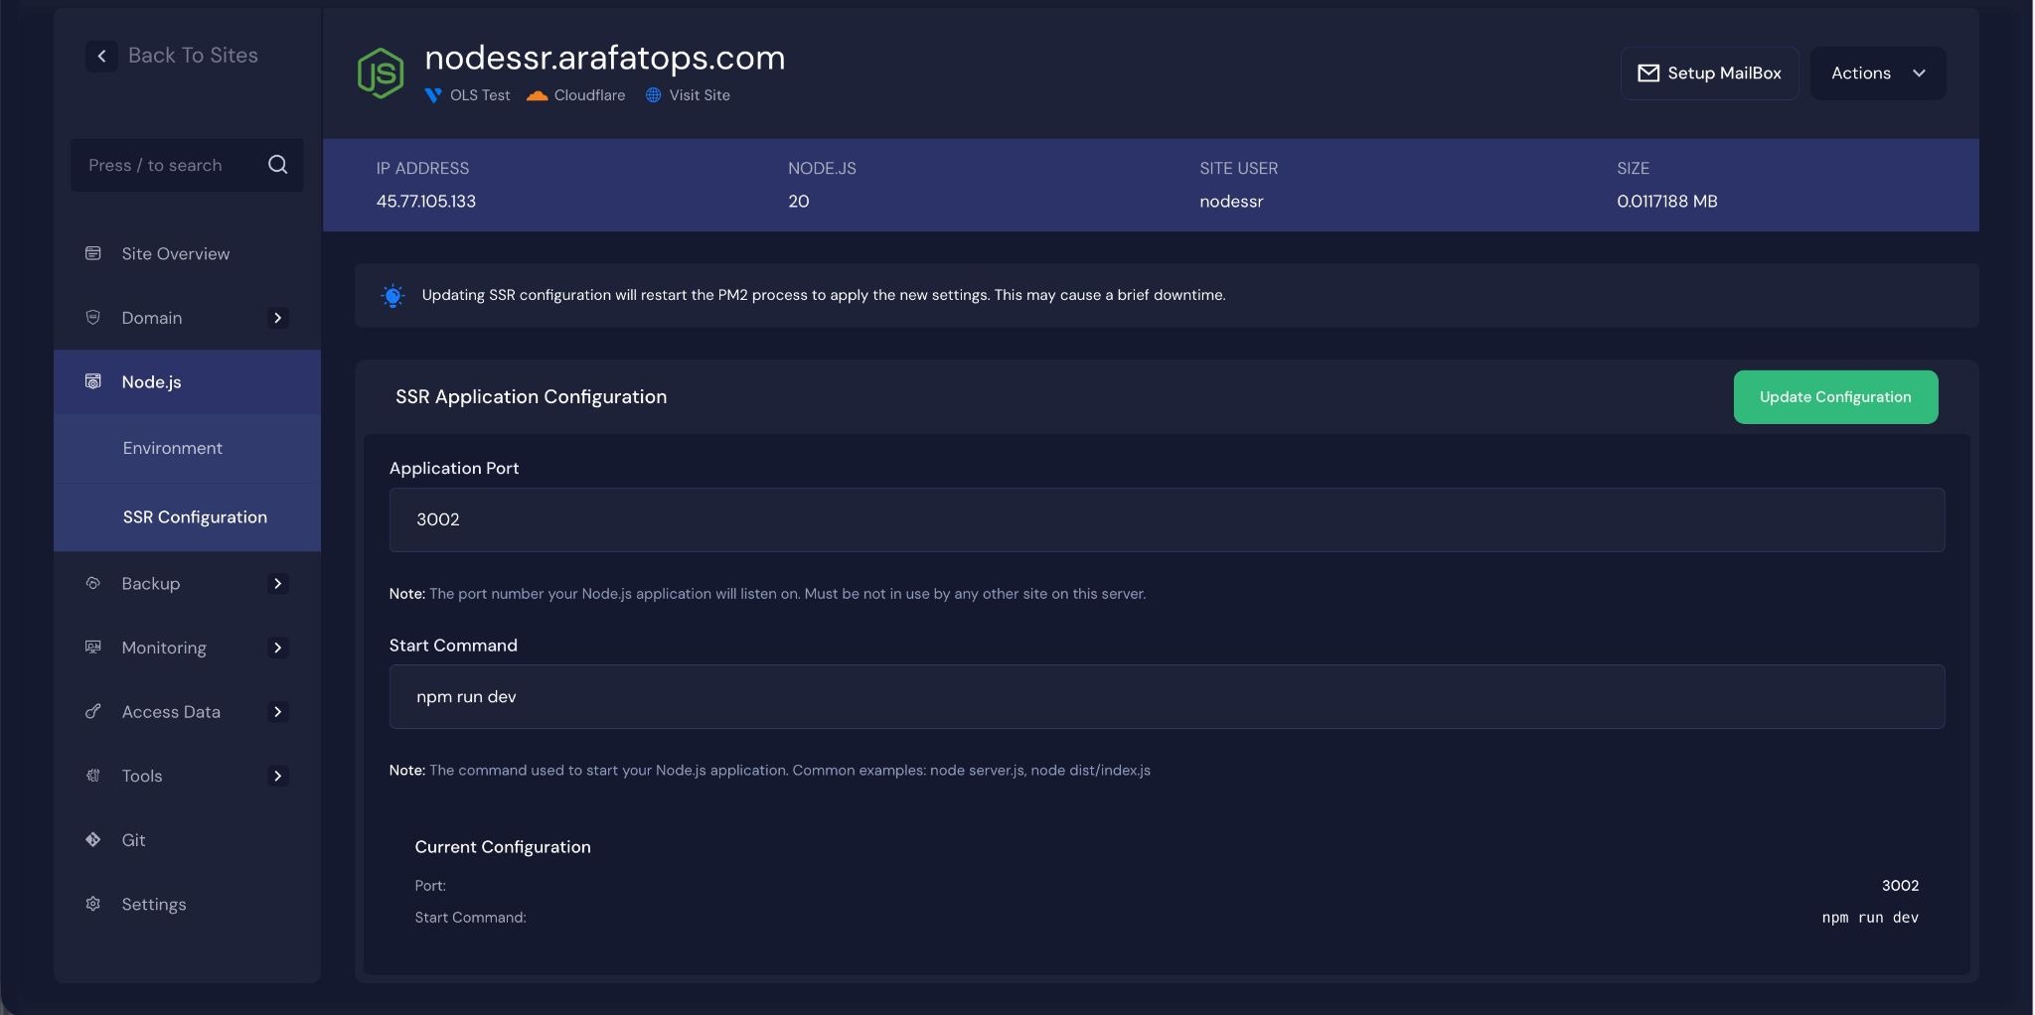
Task: Expand the Access Data chevron
Action: pos(278,712)
